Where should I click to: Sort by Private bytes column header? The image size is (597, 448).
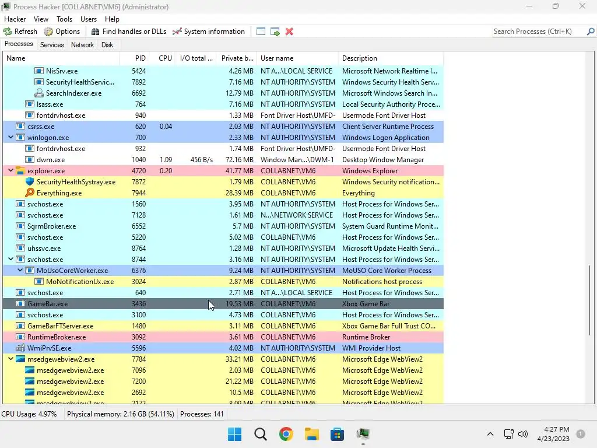pyautogui.click(x=236, y=58)
